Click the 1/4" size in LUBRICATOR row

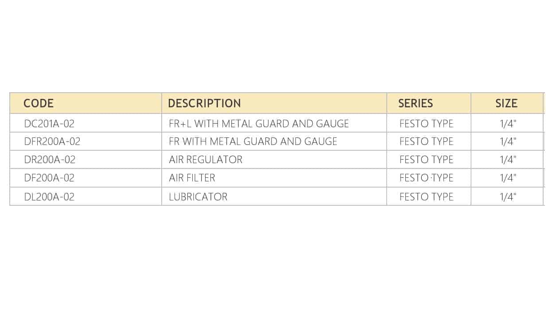point(508,196)
